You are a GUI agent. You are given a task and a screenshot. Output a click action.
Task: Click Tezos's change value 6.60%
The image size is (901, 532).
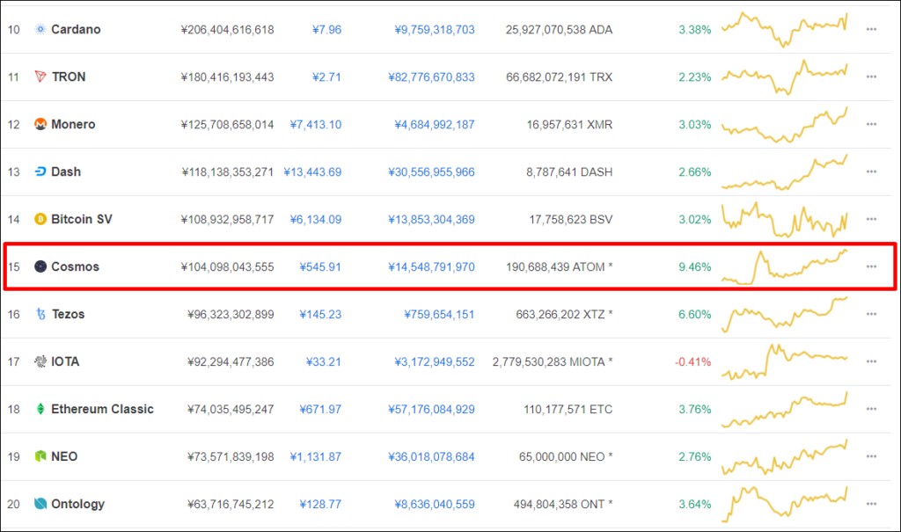point(695,314)
